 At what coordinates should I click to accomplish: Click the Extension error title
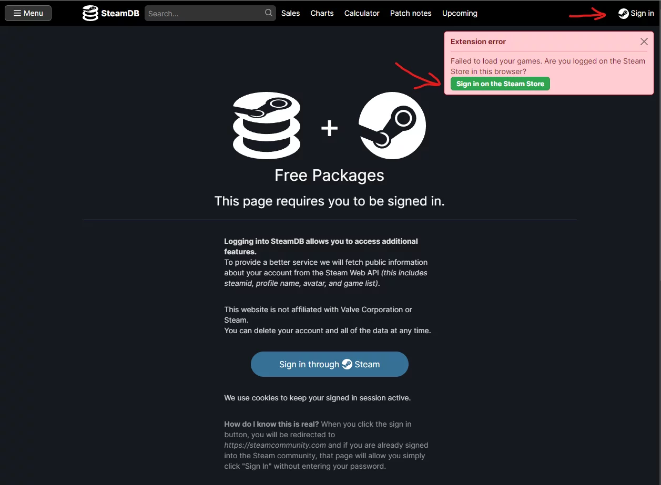(x=478, y=42)
